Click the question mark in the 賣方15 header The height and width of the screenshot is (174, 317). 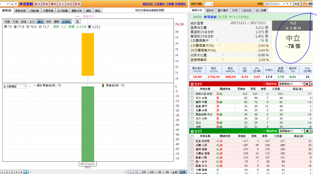click(264, 131)
